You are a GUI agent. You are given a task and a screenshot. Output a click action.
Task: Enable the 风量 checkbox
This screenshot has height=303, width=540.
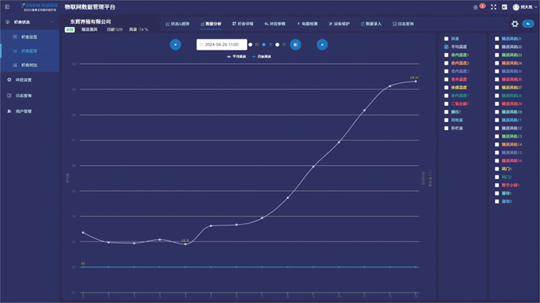tap(446, 38)
